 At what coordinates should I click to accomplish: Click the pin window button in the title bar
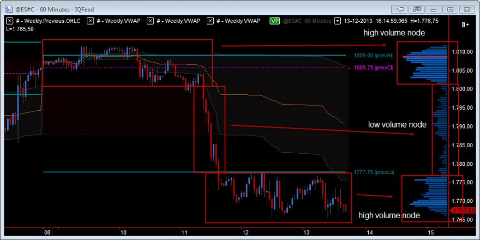tap(399, 9)
